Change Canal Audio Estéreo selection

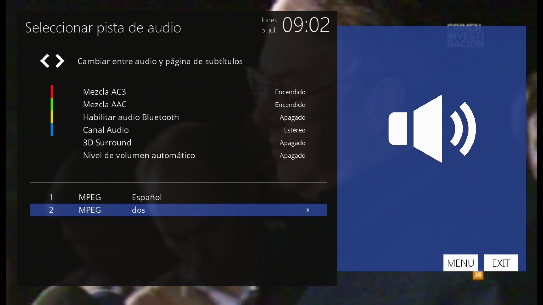(x=294, y=130)
